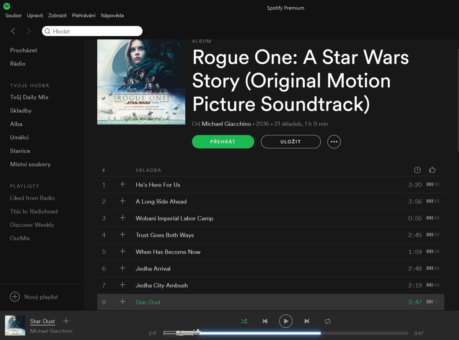Add A Long Ride Ahead with plus
Screen dimensions: 459x340
click(x=123, y=201)
